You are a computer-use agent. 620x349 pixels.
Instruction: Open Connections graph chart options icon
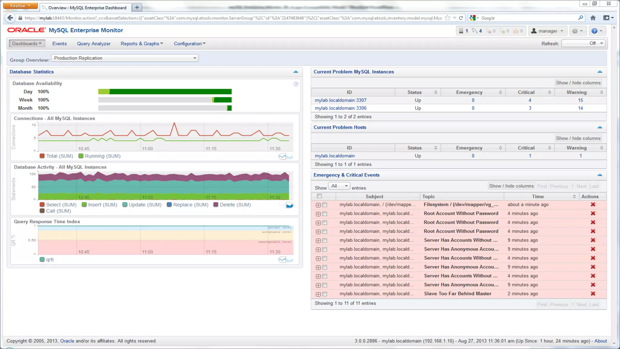(282, 157)
